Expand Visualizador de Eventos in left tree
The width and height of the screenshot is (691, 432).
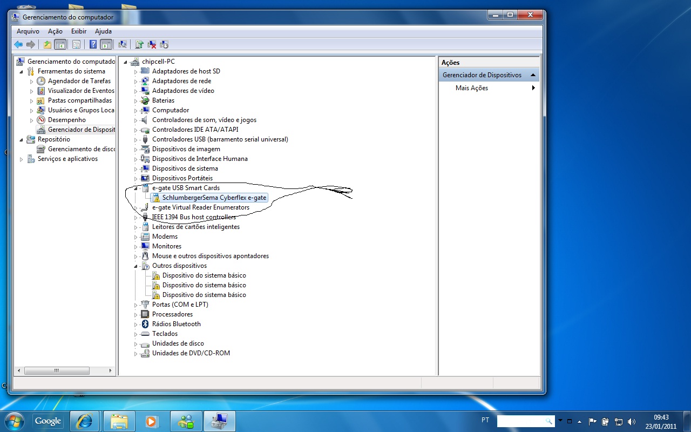click(x=32, y=91)
